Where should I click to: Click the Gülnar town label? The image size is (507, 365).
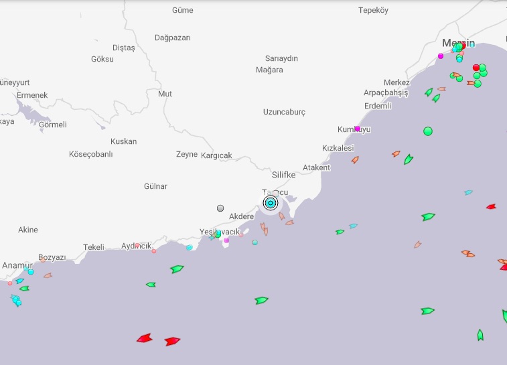coord(155,186)
